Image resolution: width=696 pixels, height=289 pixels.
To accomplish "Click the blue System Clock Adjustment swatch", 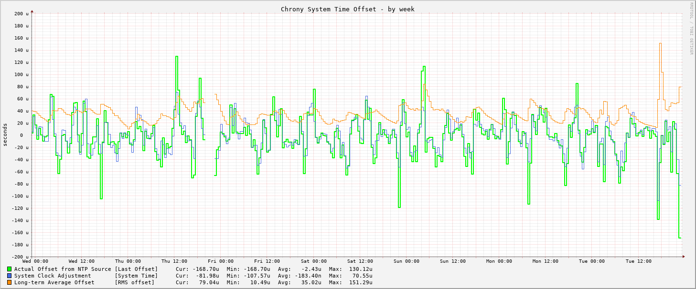I will [9, 276].
